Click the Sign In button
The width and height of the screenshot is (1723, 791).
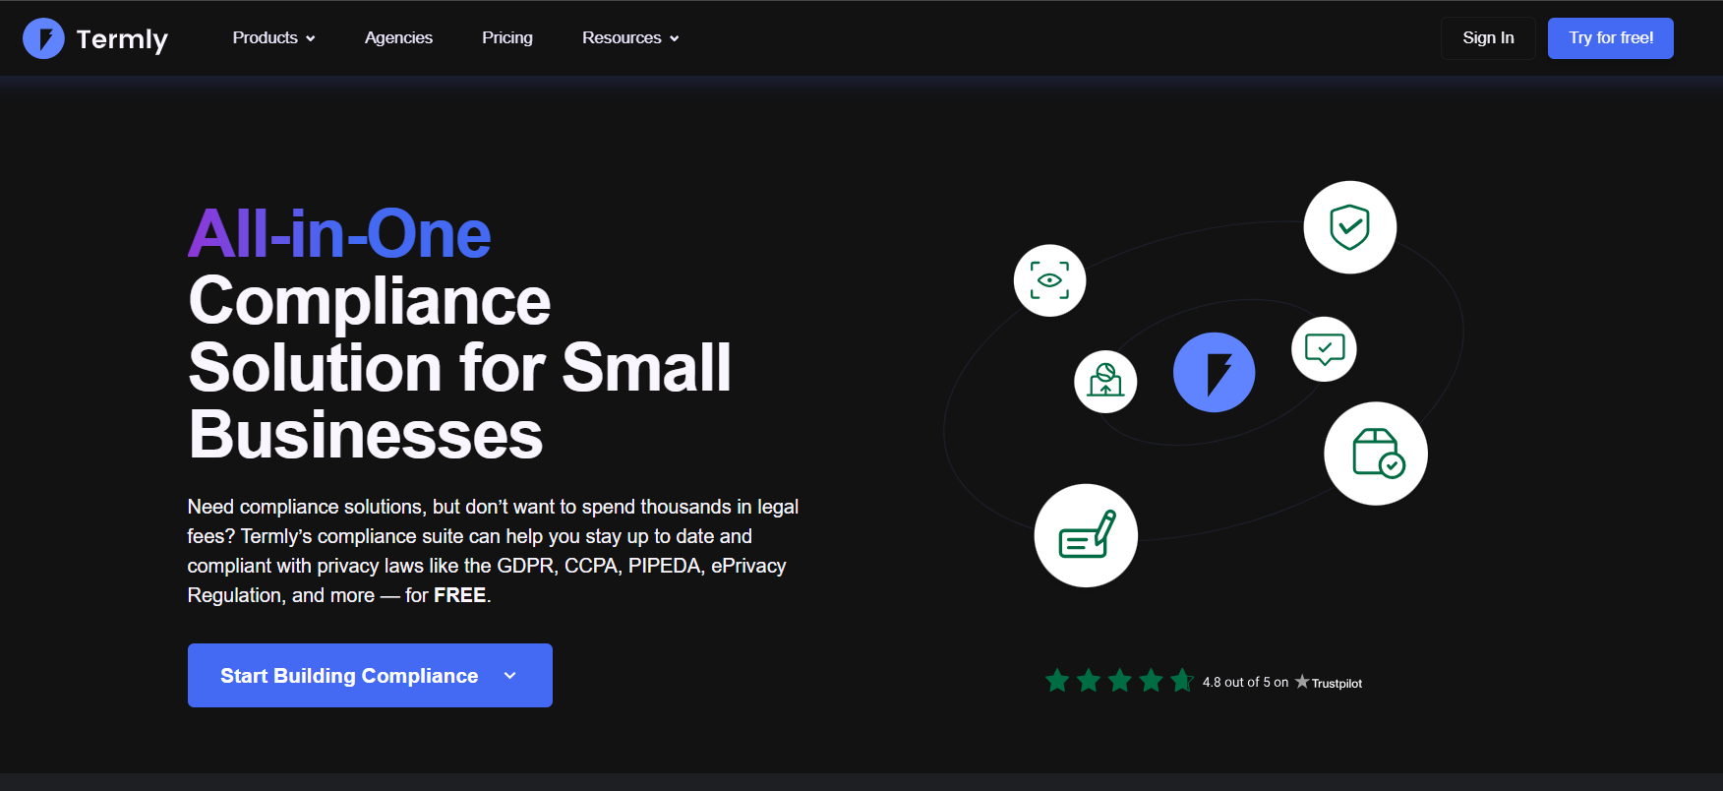click(1488, 38)
